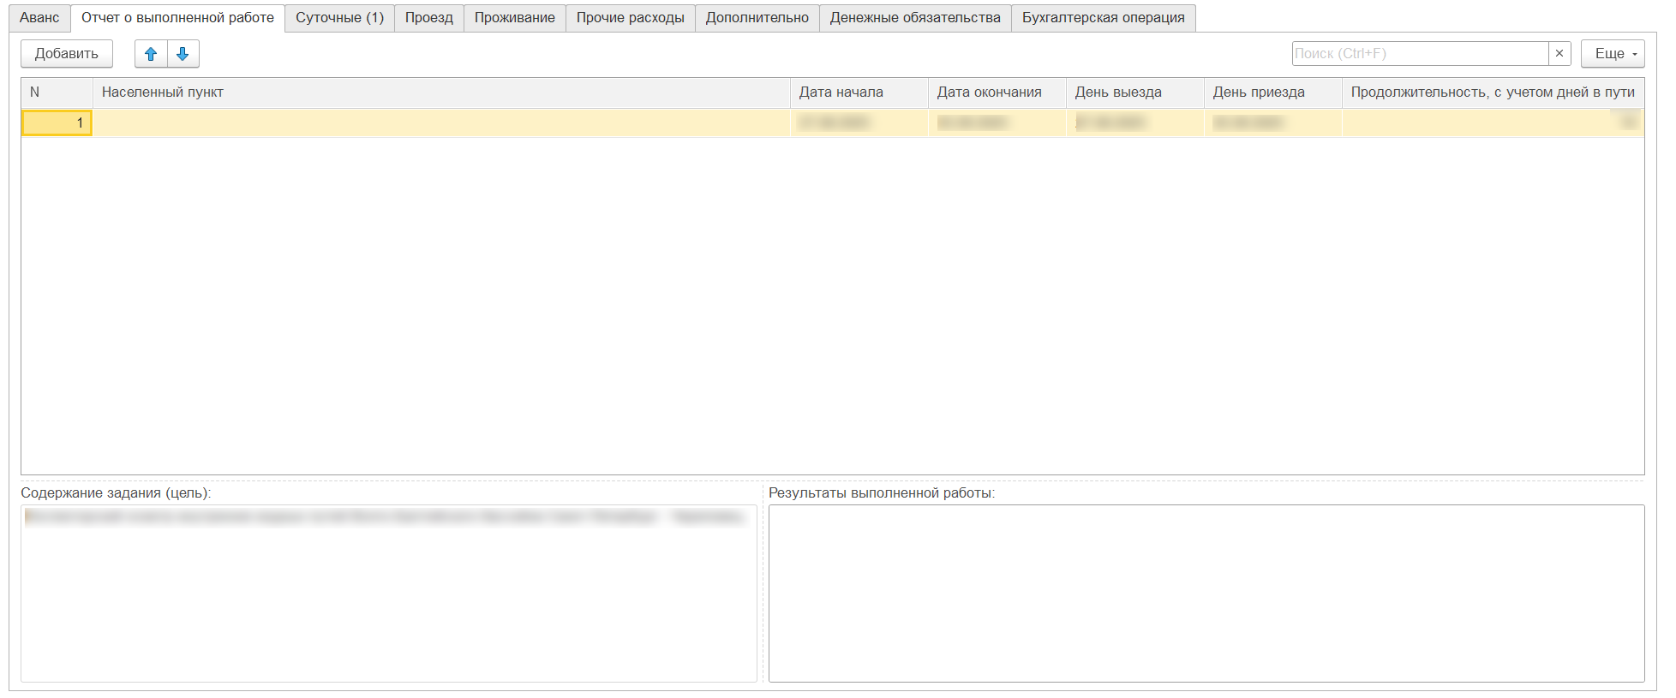
Task: Open the Прочие расходы tab
Action: tap(630, 18)
